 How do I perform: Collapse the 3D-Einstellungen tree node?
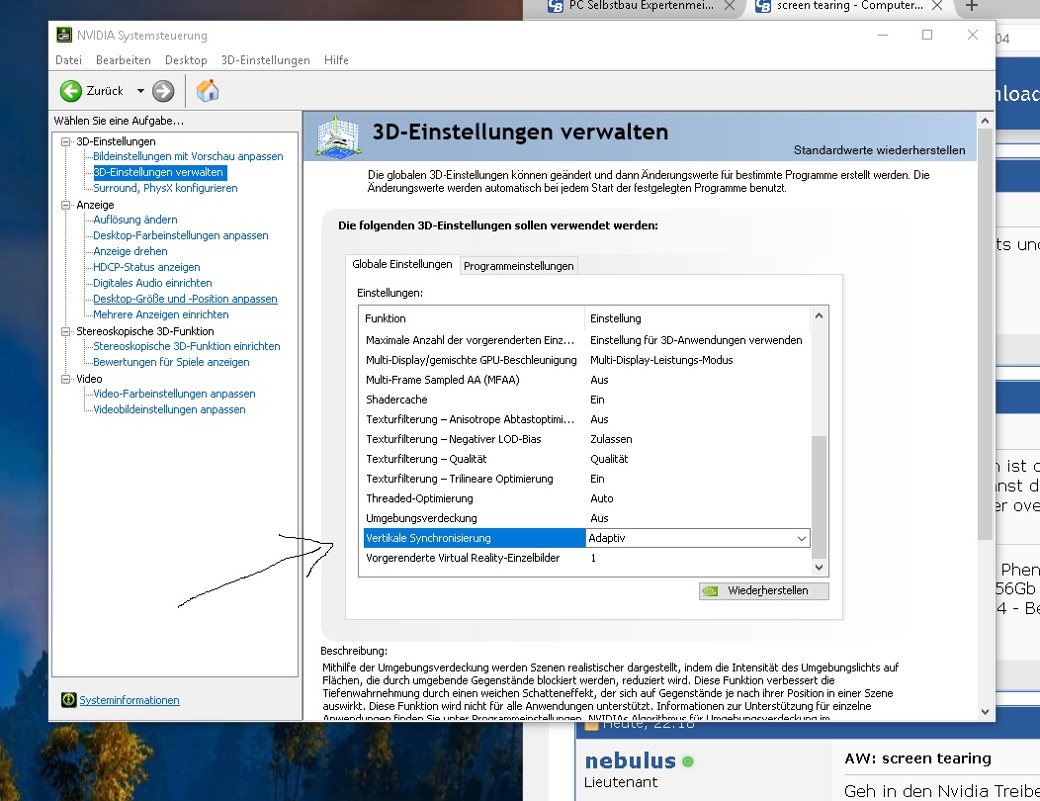(65, 141)
